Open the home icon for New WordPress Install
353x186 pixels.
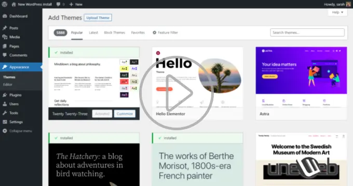coord(13,4)
